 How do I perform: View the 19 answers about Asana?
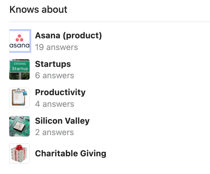[x=56, y=47]
